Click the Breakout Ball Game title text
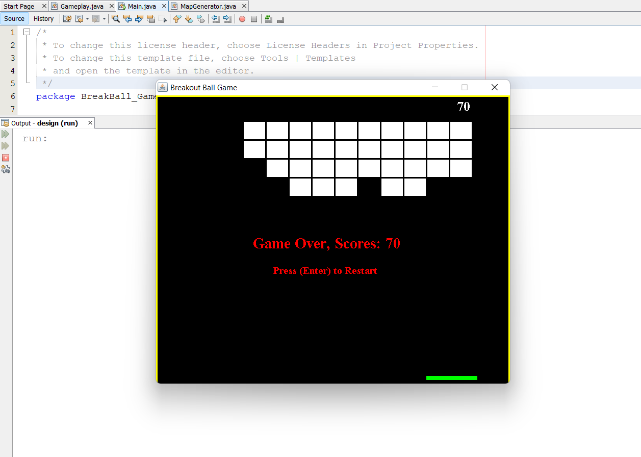 tap(203, 88)
